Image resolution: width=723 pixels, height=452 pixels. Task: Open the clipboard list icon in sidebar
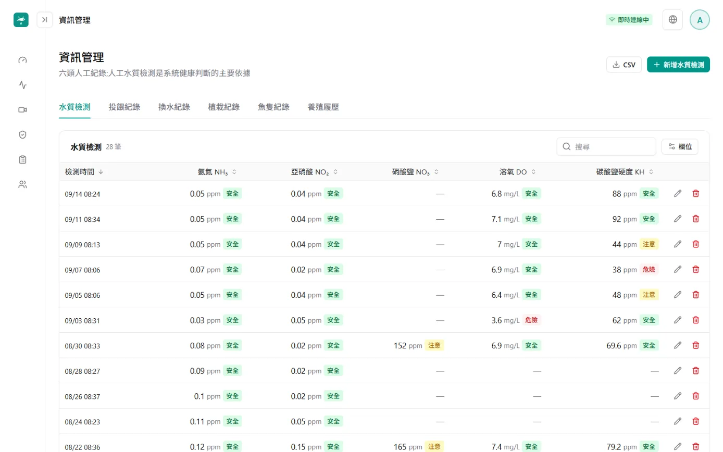(22, 159)
